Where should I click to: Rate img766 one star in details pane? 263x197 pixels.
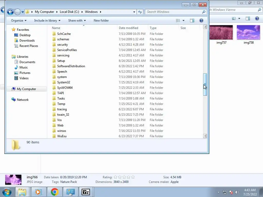[115, 177]
